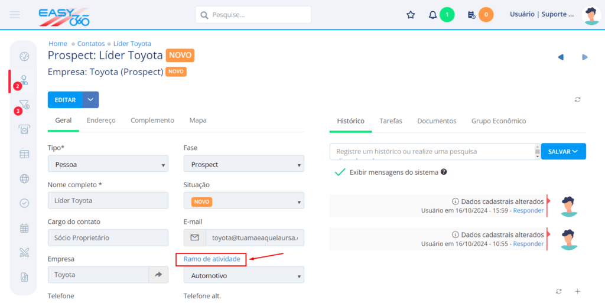
Task: Click avatar of 15:59 history entry
Action: tap(569, 206)
